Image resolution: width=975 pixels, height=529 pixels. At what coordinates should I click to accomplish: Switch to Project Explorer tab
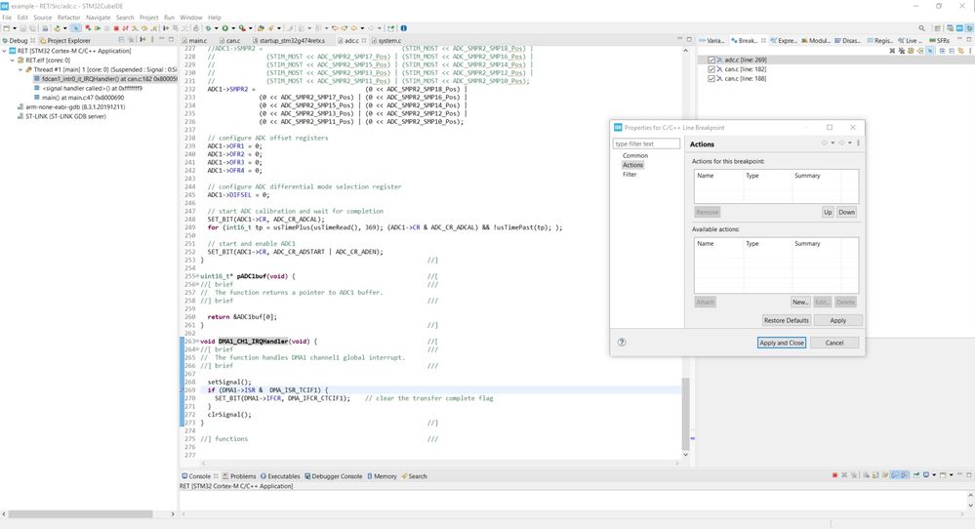click(65, 40)
